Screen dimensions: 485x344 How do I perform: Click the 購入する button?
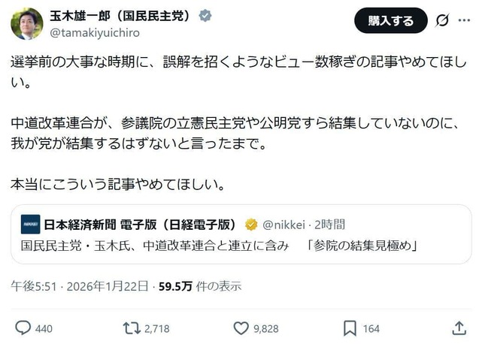click(x=390, y=21)
